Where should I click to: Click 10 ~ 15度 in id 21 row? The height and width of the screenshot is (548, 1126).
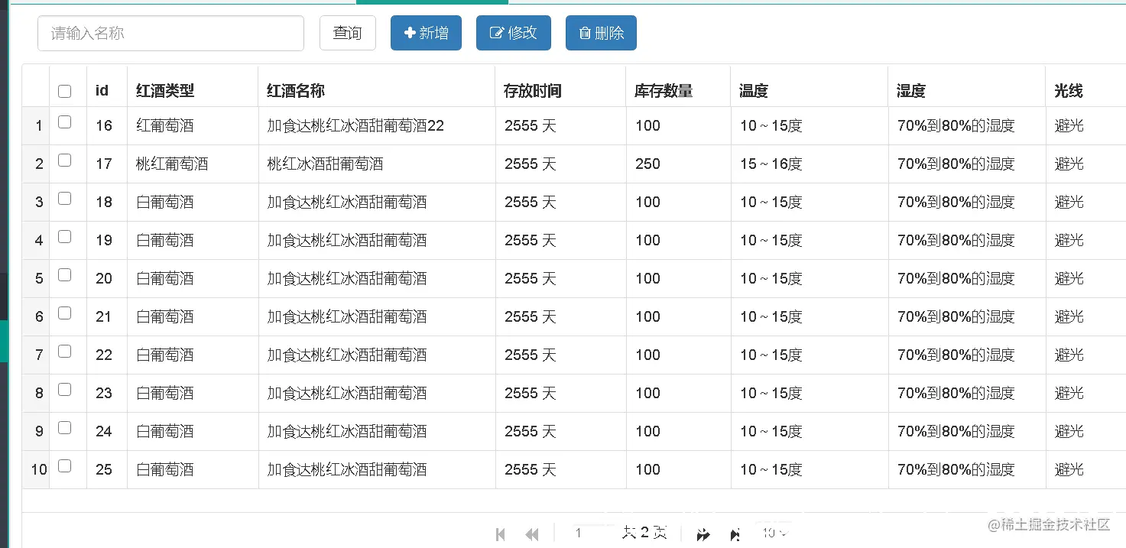point(771,317)
